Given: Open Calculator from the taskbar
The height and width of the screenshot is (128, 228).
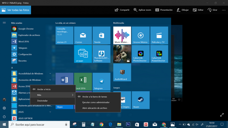Looking at the screenshot, I should tap(83, 125).
